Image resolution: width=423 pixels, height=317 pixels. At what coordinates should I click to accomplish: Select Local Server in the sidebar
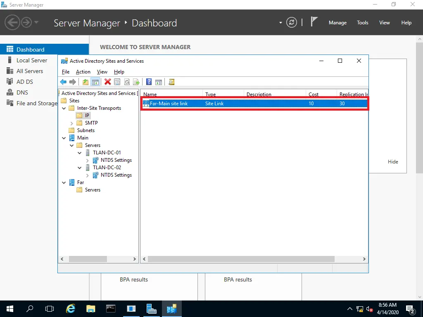[x=31, y=60]
